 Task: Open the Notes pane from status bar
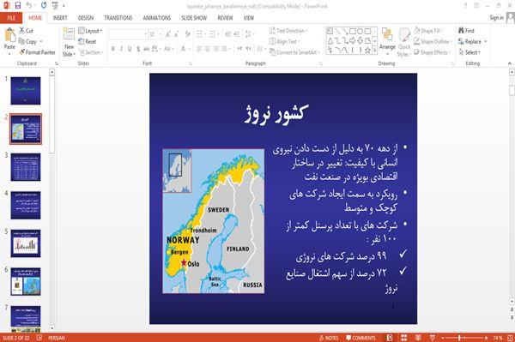point(329,338)
